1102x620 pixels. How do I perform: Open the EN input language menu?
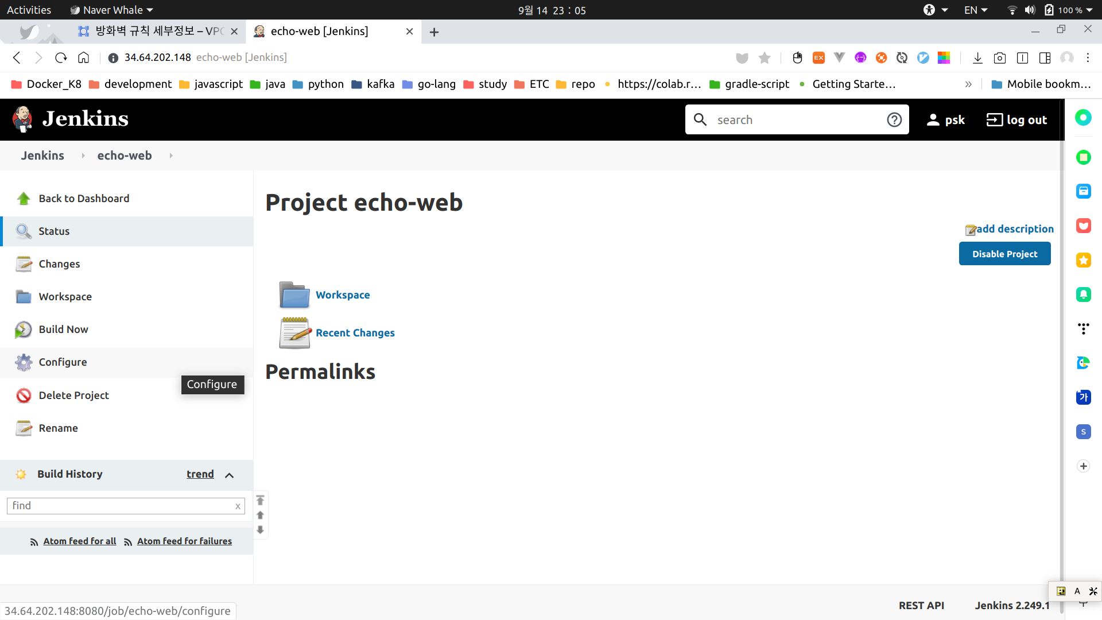[x=975, y=10]
